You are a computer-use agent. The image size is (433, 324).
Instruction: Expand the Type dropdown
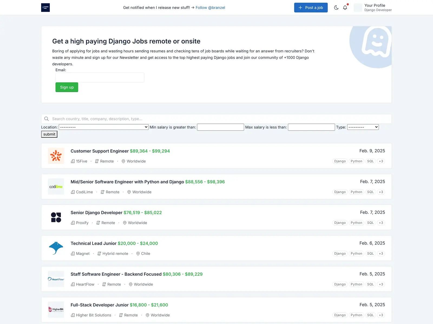(363, 127)
